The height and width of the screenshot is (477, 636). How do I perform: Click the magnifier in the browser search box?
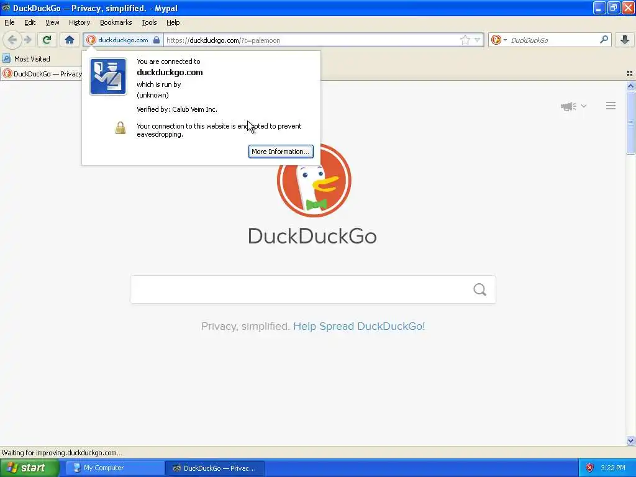[x=604, y=40]
